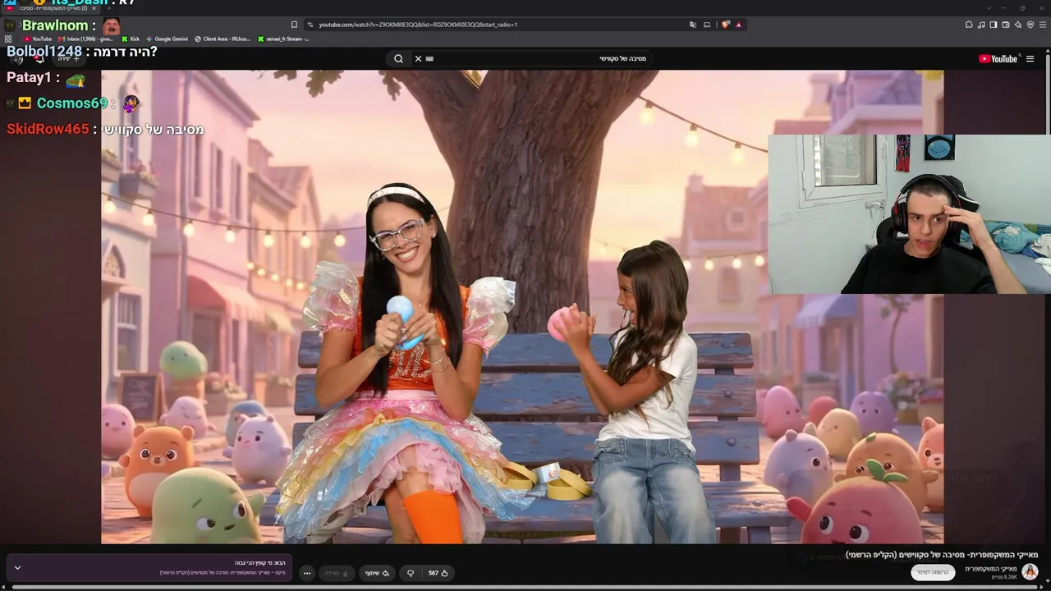The height and width of the screenshot is (591, 1051).
Task: Click the Download button below the video
Action: [337, 573]
